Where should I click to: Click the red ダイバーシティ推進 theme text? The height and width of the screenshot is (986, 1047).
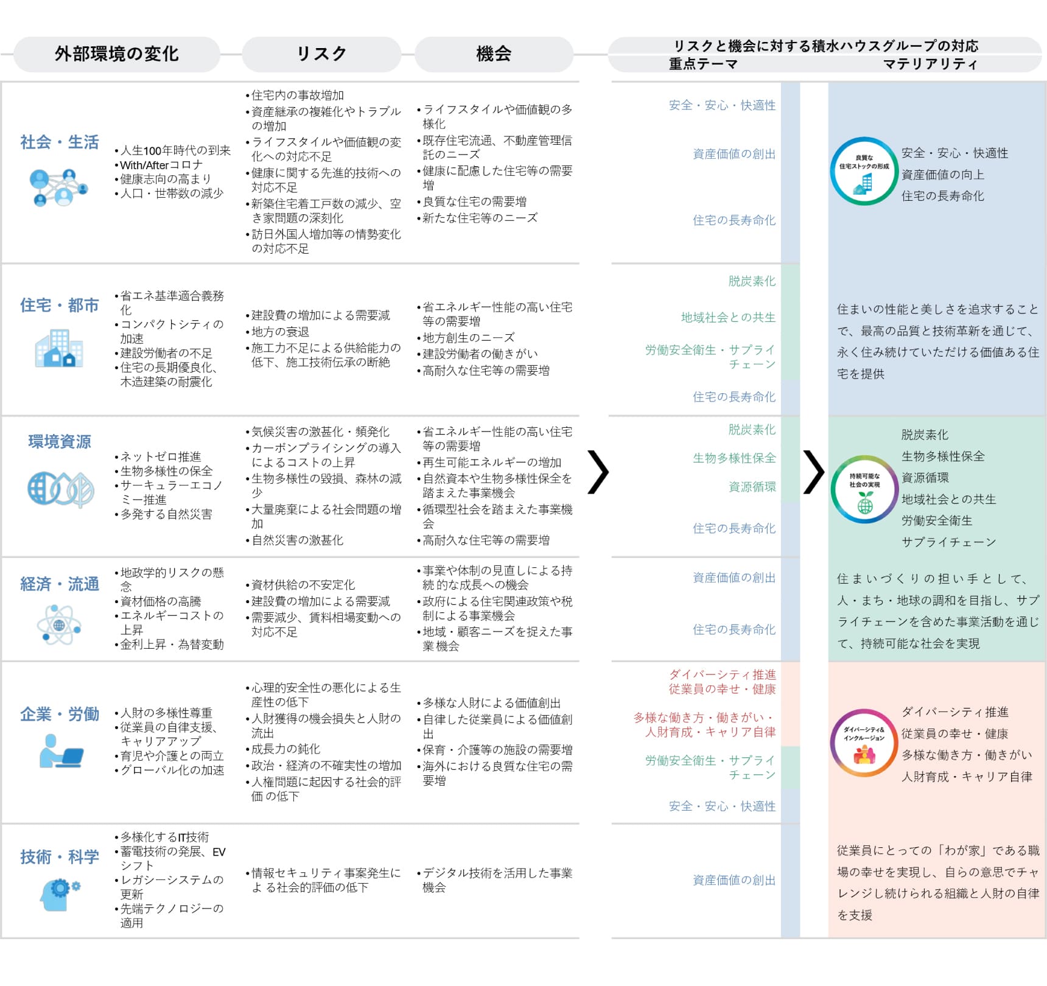click(x=722, y=674)
